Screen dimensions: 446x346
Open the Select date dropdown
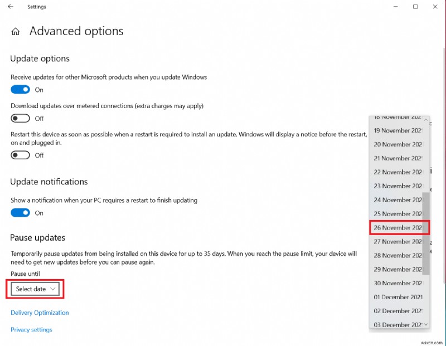click(35, 289)
